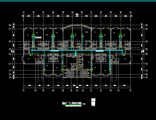
Task: Click the thick cyan vertical riser at building center
Action: tap(76, 53)
